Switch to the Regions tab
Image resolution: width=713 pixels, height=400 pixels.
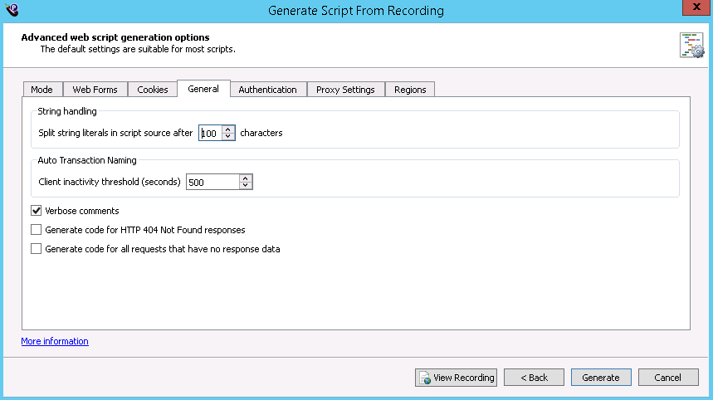tap(410, 90)
